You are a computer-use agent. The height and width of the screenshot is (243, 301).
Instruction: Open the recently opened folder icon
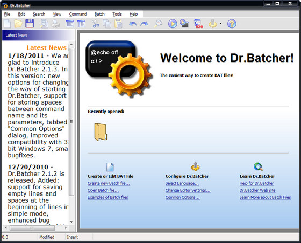click(101, 132)
